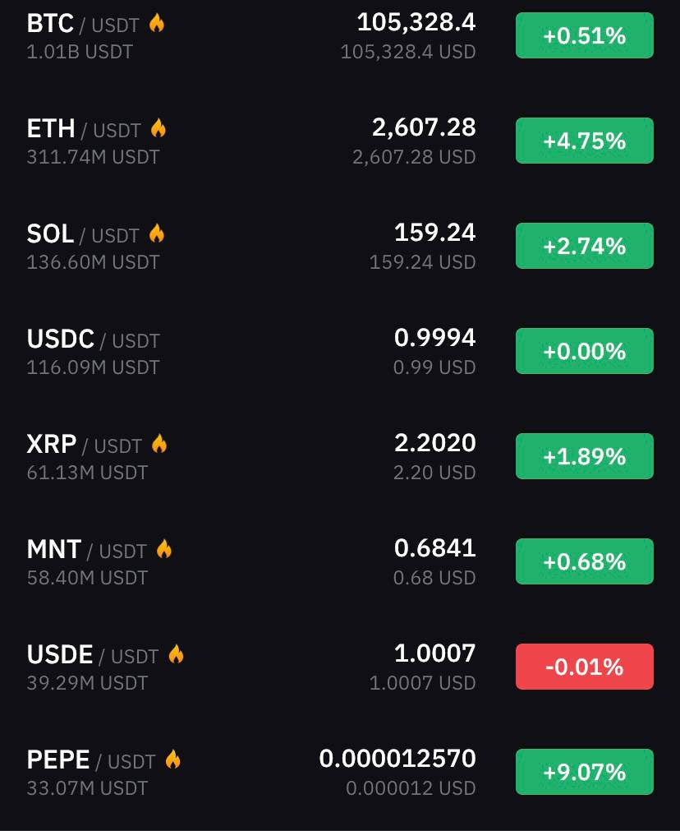Screen dimensions: 680x831
Task: Click BTC +0.51% change badge
Action: pos(585,35)
